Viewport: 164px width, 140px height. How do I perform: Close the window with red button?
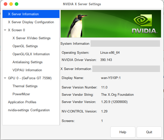click(6, 4)
